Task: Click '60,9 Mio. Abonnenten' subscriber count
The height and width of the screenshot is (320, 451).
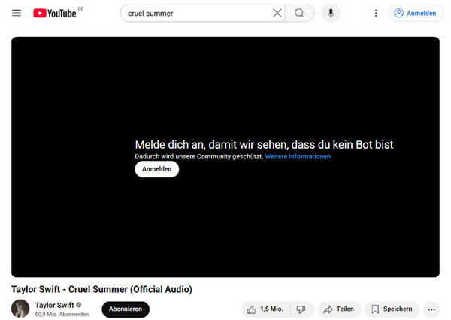Action: tap(62, 315)
